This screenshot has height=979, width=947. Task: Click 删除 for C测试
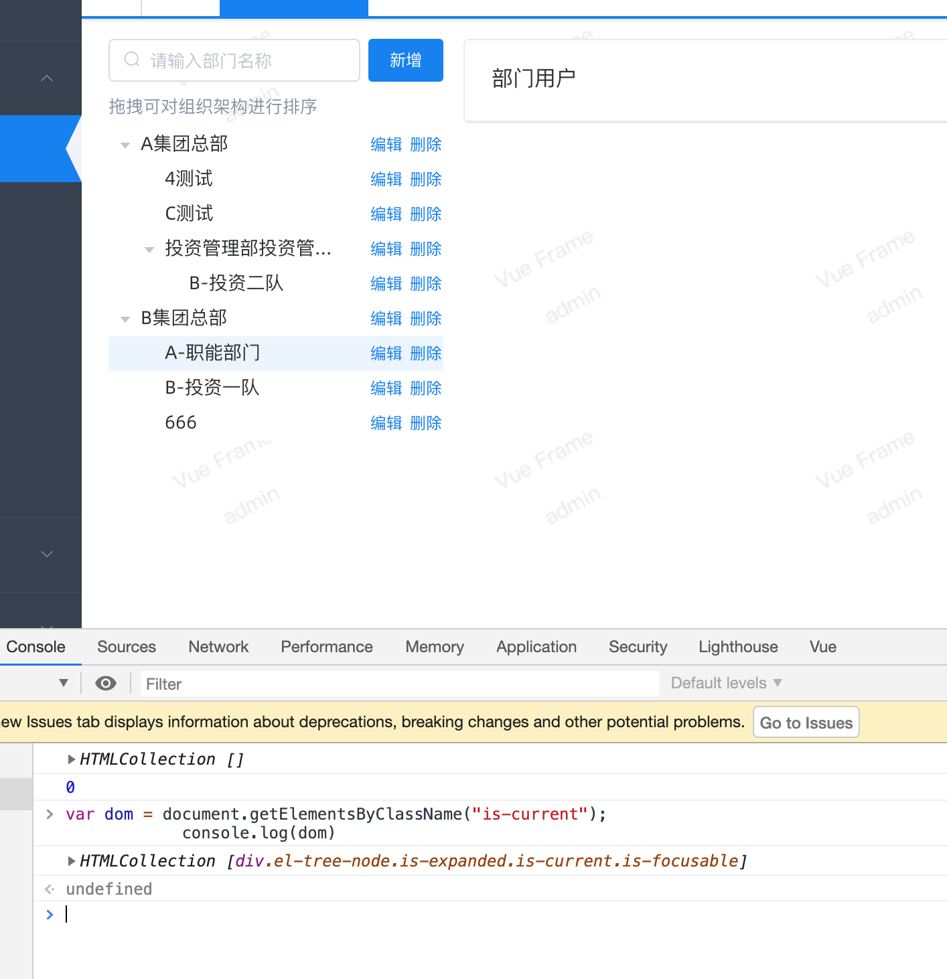tap(426, 214)
